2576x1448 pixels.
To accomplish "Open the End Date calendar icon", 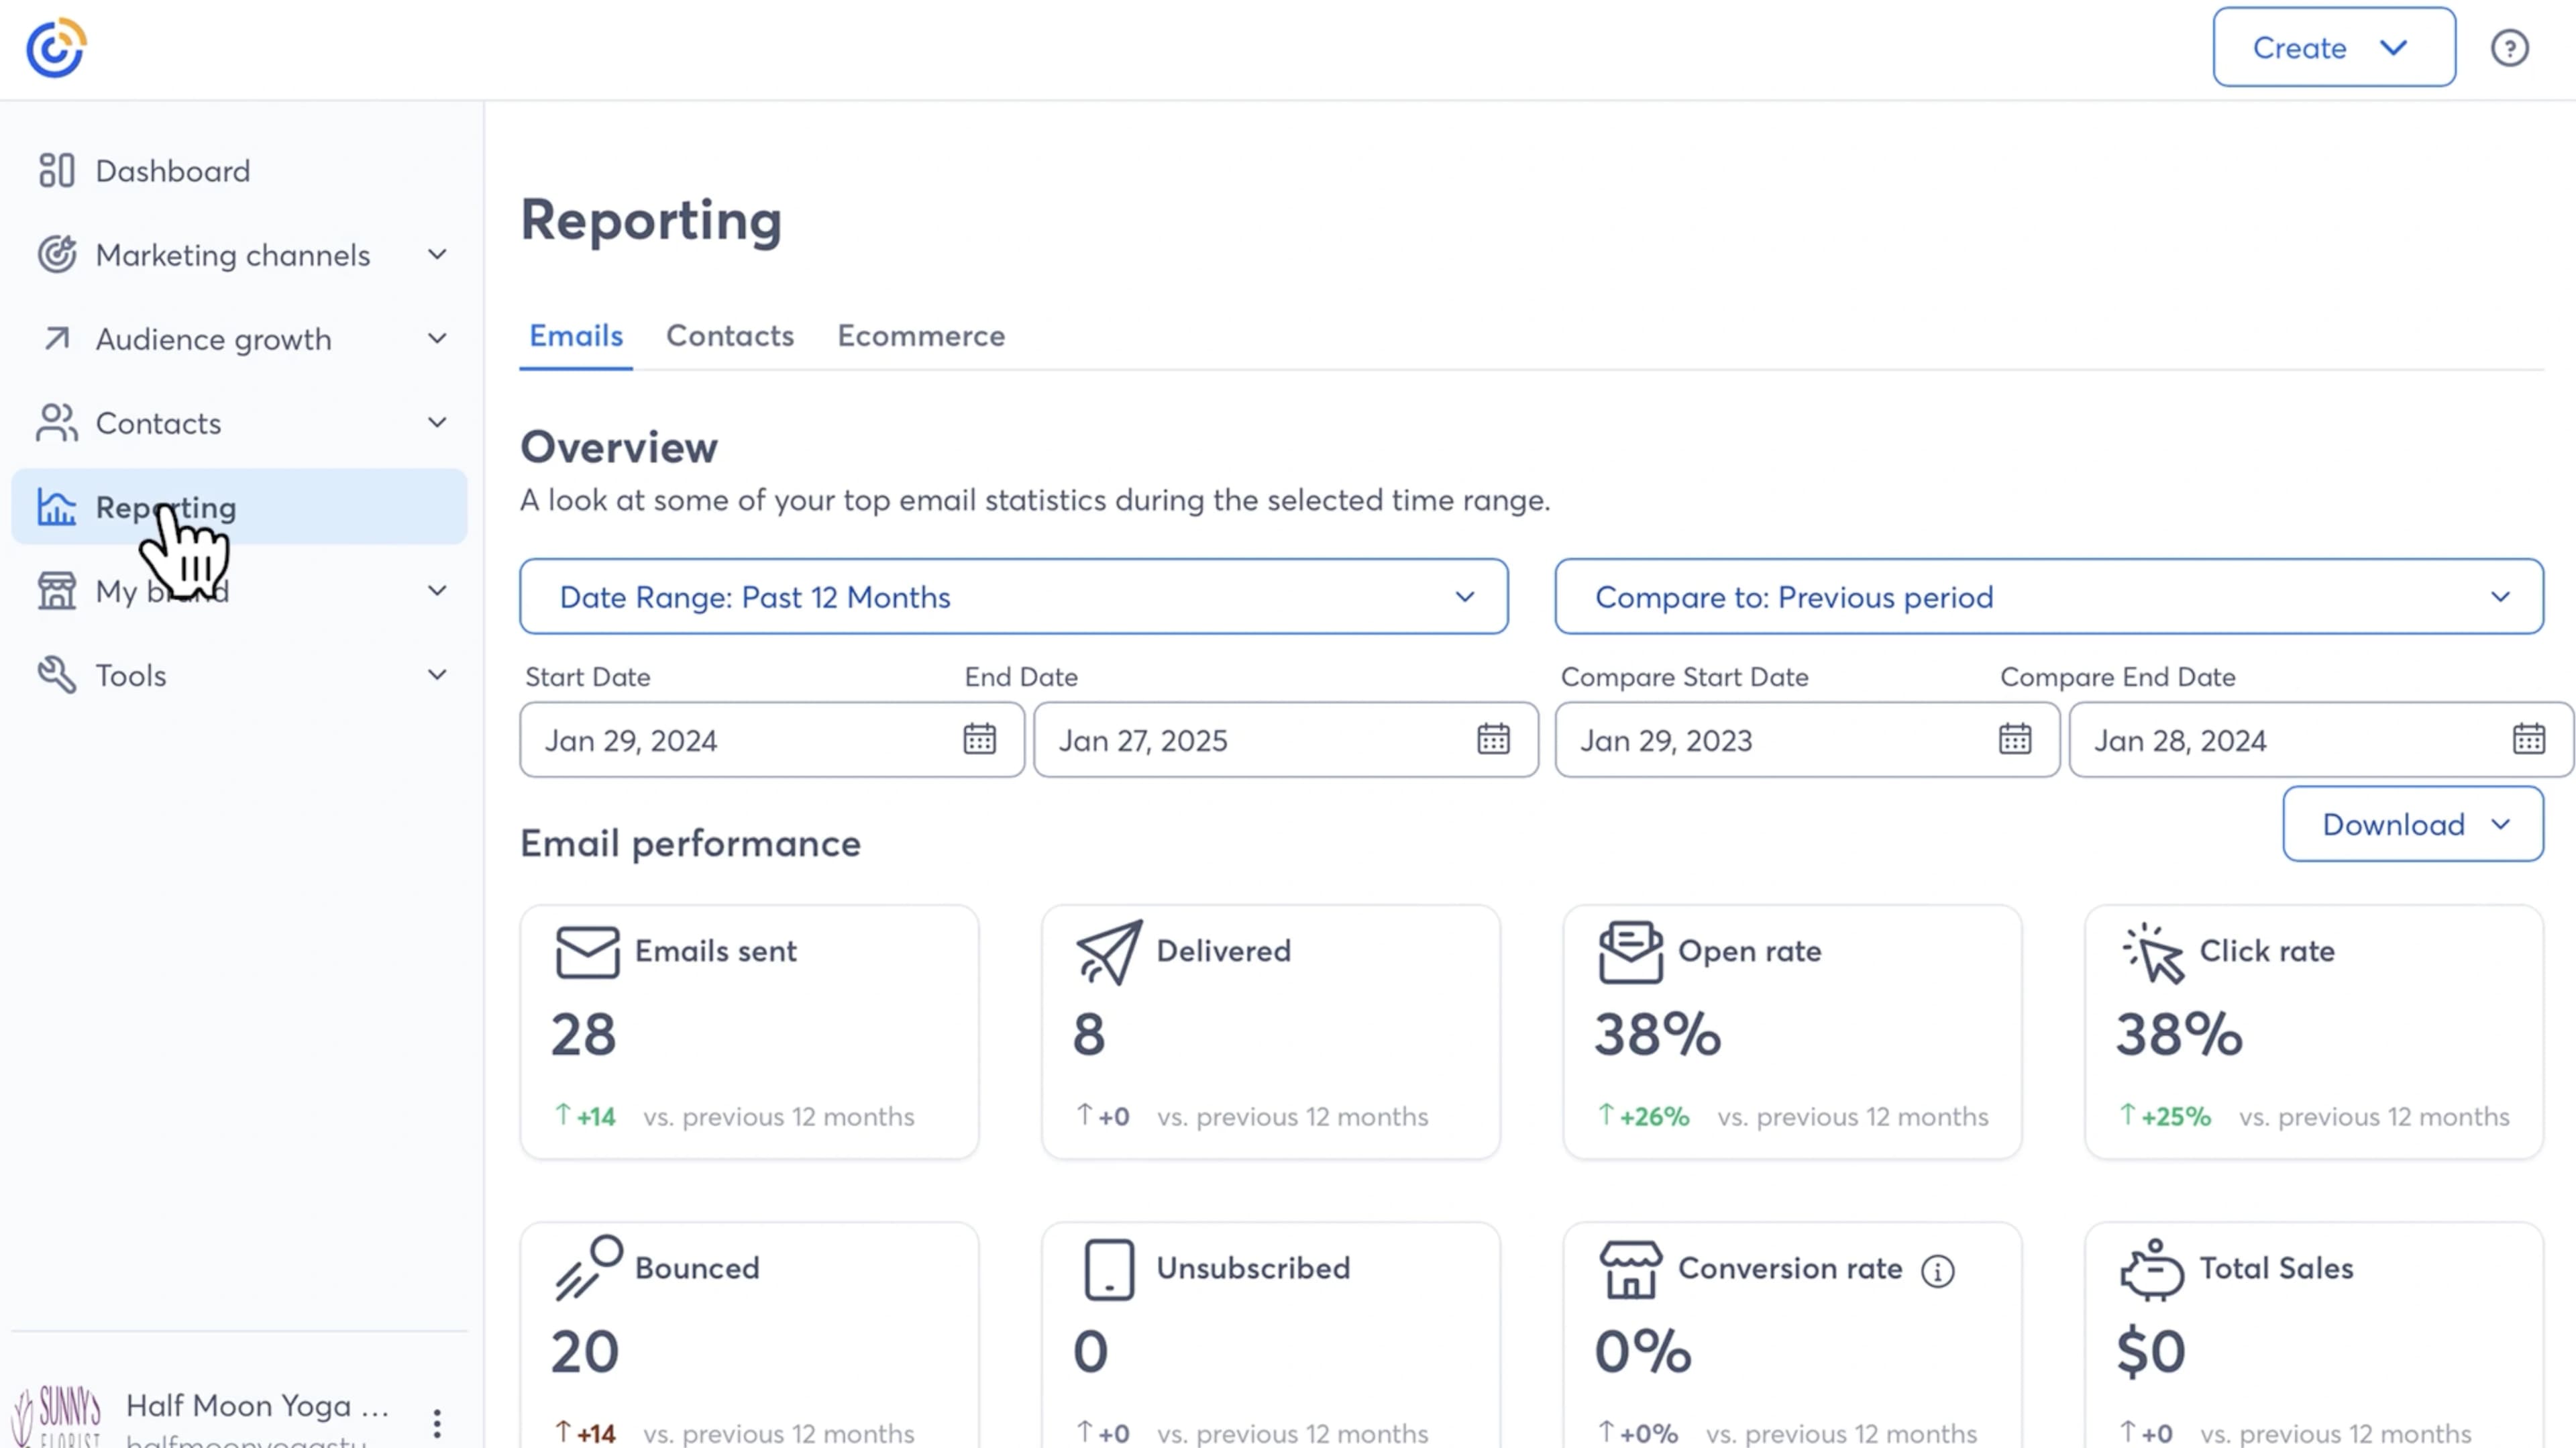I will [1493, 739].
